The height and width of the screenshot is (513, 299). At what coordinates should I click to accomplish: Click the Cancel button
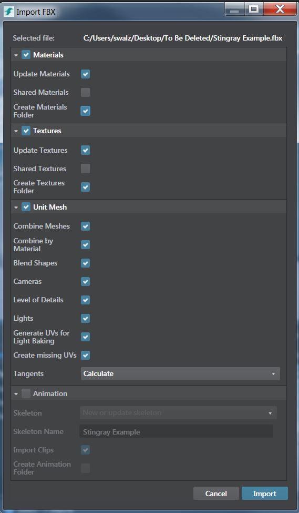tap(216, 494)
